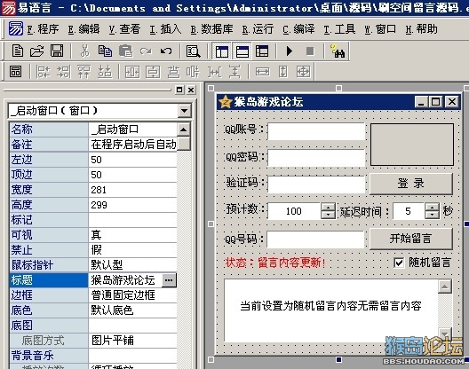Increase the 预计数 spinner value
Image resolution: width=469 pixels, height=369 pixels.
(328, 207)
